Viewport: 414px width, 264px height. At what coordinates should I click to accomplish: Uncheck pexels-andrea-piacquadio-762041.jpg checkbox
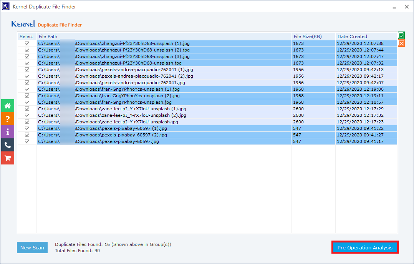point(27,83)
